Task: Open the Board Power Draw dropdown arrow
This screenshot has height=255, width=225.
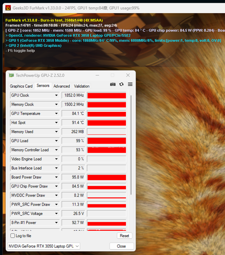Action: point(56,177)
